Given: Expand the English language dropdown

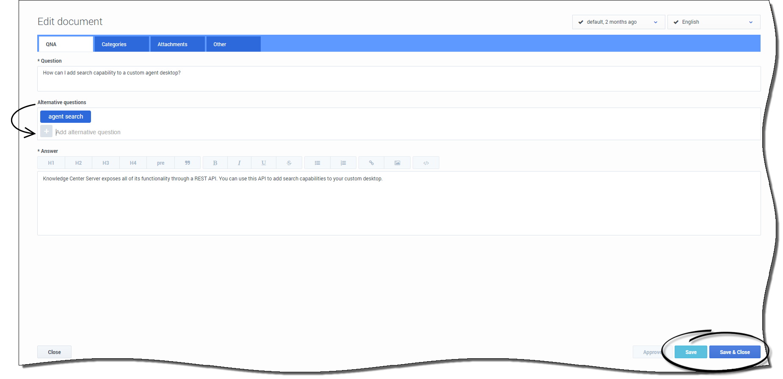Looking at the screenshot, I should tap(714, 22).
